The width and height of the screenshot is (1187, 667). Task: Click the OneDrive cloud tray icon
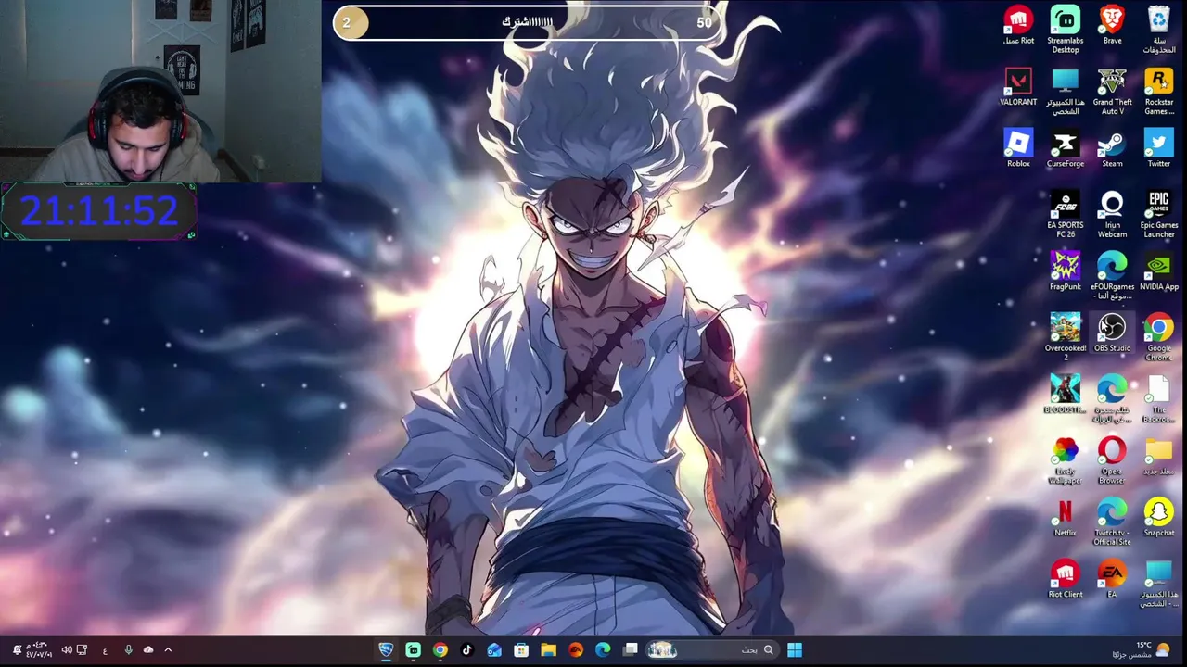pos(148,649)
